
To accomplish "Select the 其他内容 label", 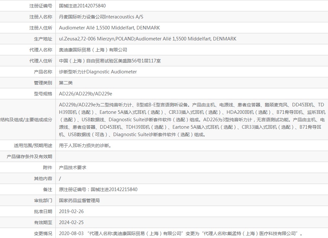I will 43,178.
